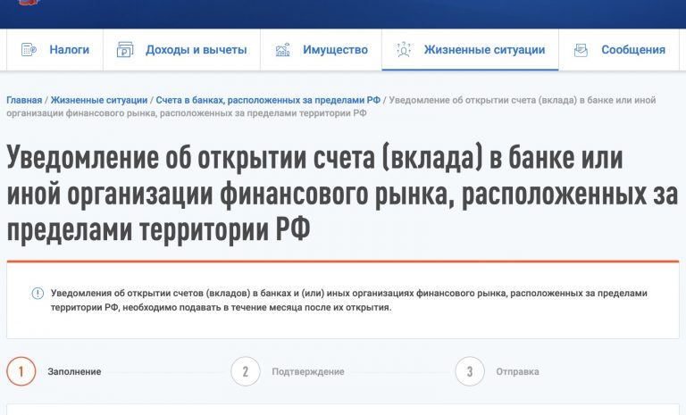Follow the Главная breadcrumb link
Viewport: 686px width, 415px height.
point(24,100)
